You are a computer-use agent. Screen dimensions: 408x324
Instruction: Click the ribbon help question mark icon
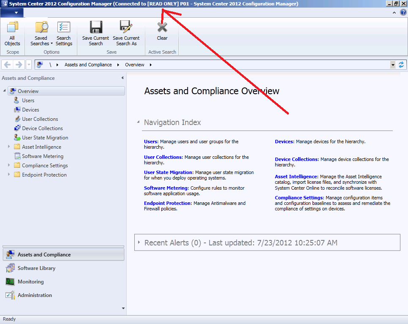click(403, 13)
